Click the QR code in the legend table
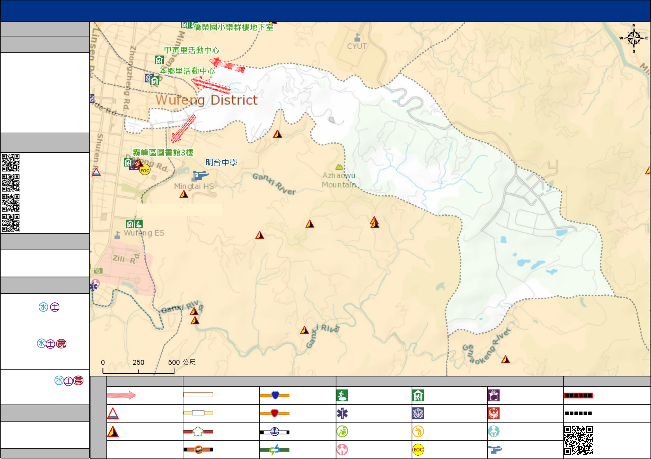Screen dimensions: 651x459 578,440
